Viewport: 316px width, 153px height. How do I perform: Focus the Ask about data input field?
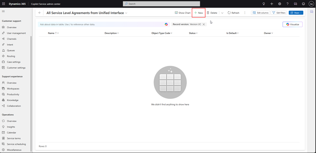coord(101,24)
